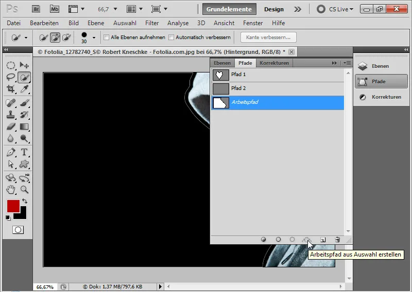412x292 pixels.
Task: Select the Crop tool
Action: point(10,89)
